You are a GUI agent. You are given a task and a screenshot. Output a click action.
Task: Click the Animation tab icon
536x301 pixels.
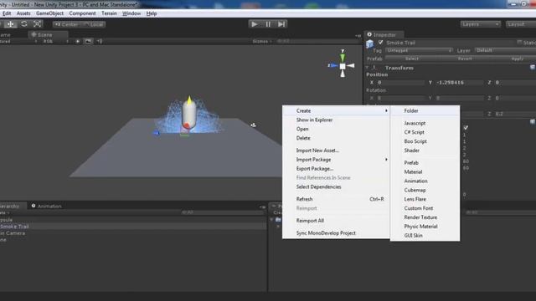[x=33, y=206]
